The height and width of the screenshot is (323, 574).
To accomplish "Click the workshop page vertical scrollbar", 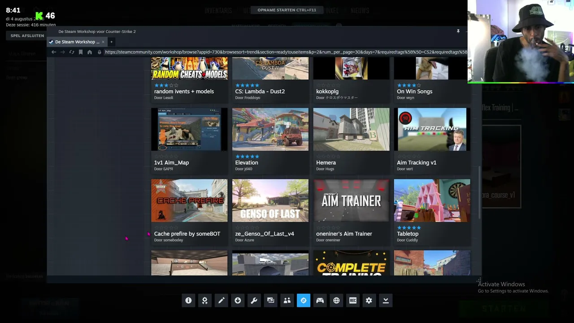I will pyautogui.click(x=480, y=193).
